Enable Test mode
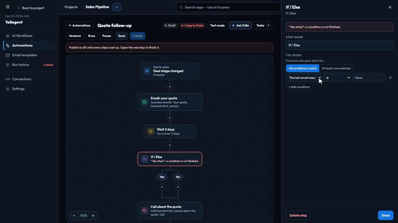The height and width of the screenshot is (223, 398). [217, 25]
